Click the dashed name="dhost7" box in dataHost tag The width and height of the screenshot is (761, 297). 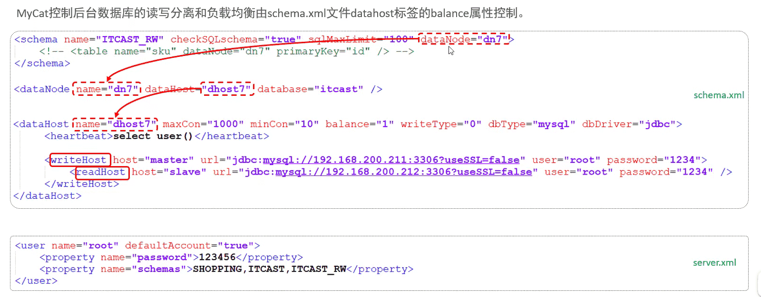pyautogui.click(x=115, y=124)
